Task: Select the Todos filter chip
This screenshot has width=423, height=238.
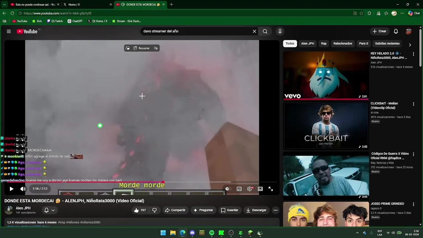Action: (x=290, y=44)
